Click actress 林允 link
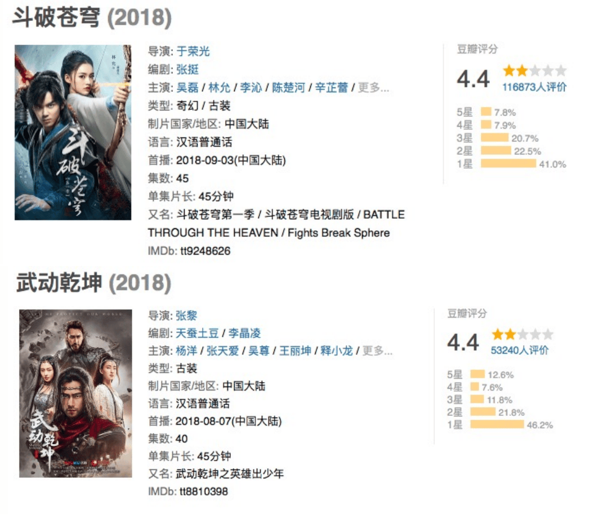 point(220,88)
